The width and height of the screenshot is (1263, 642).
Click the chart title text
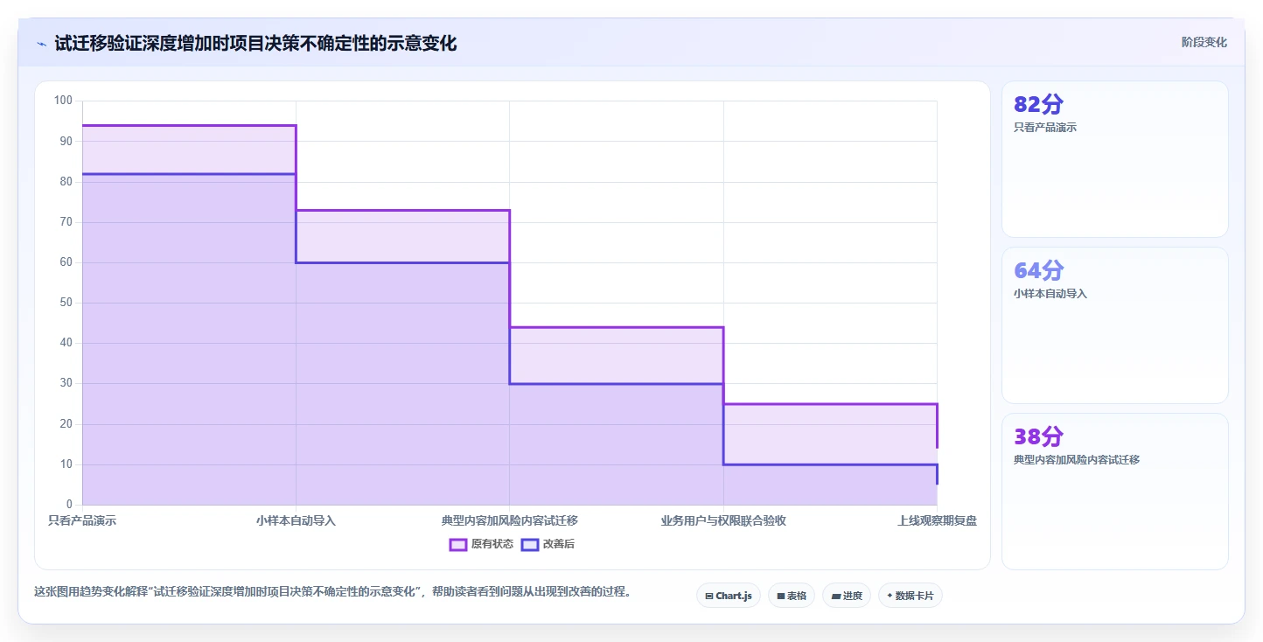tap(255, 43)
